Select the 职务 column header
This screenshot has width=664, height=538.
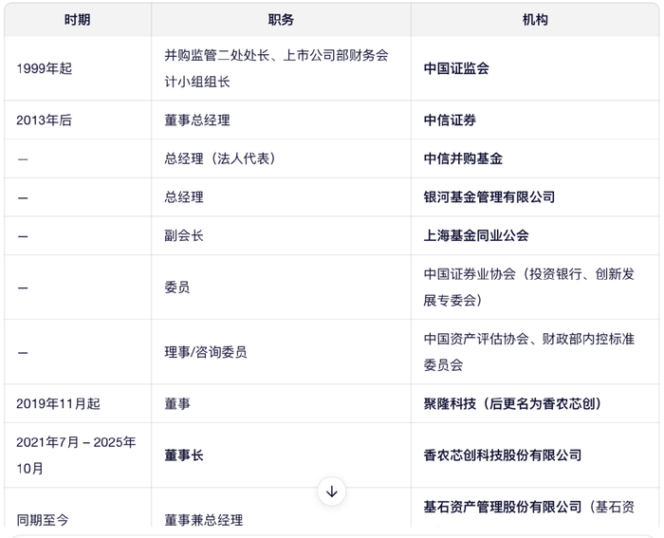pyautogui.click(x=281, y=20)
